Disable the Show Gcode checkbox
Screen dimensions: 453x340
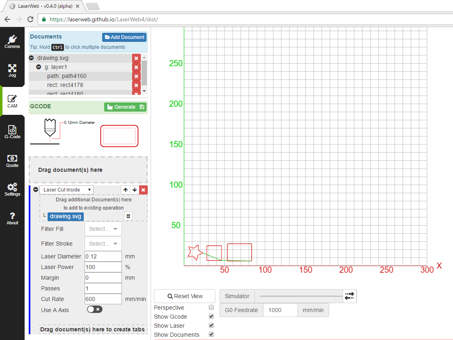pos(211,316)
